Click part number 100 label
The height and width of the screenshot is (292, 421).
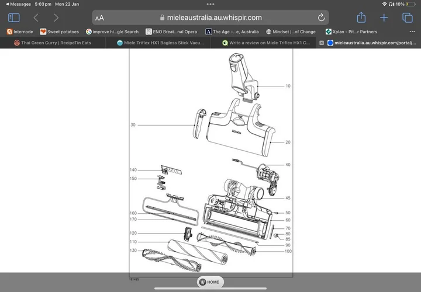pyautogui.click(x=288, y=251)
